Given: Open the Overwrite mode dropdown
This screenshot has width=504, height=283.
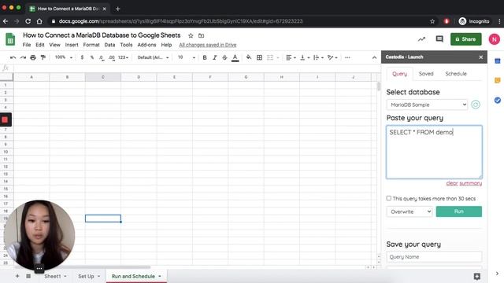Looking at the screenshot, I should (409, 211).
